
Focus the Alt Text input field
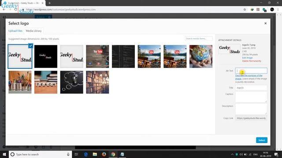point(251,71)
